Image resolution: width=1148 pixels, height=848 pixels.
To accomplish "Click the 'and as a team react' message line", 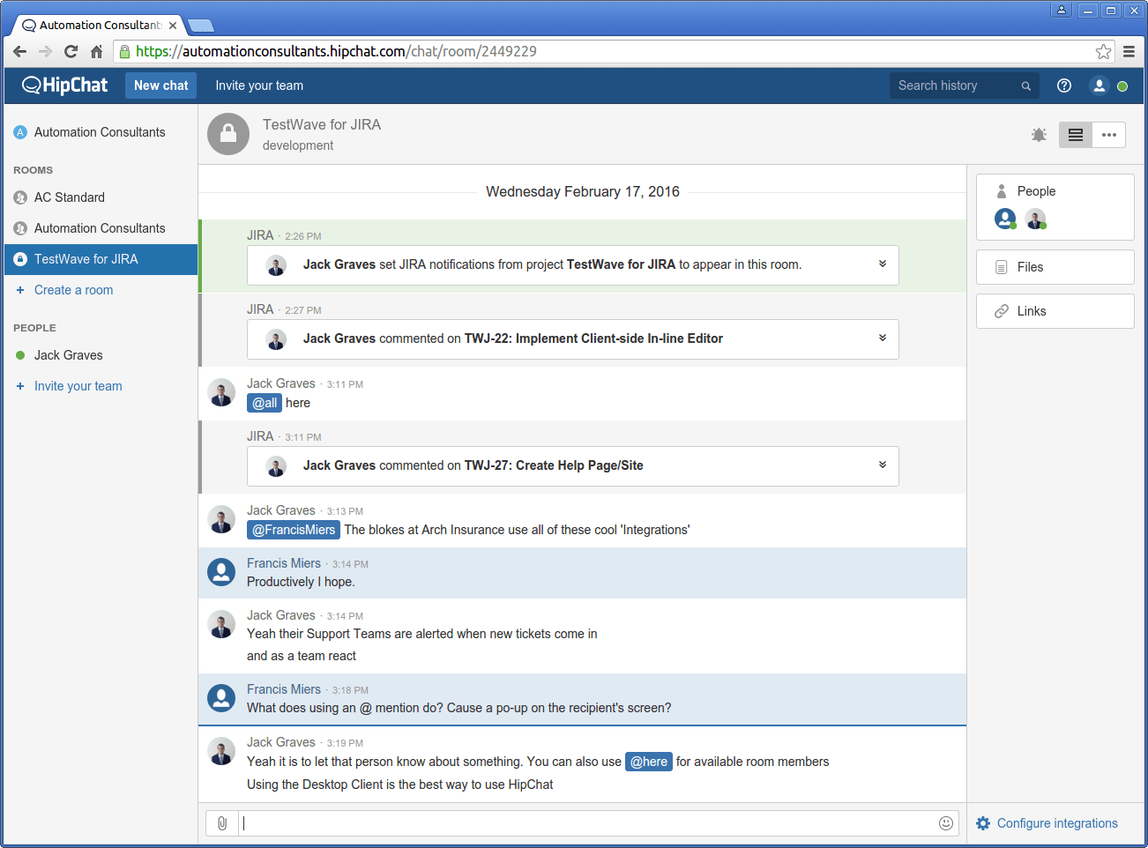I will click(302, 656).
